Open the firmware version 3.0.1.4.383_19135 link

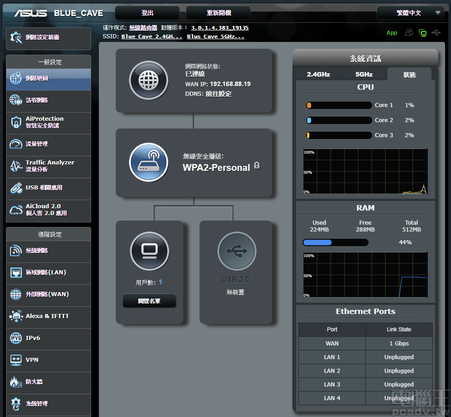coord(220,28)
